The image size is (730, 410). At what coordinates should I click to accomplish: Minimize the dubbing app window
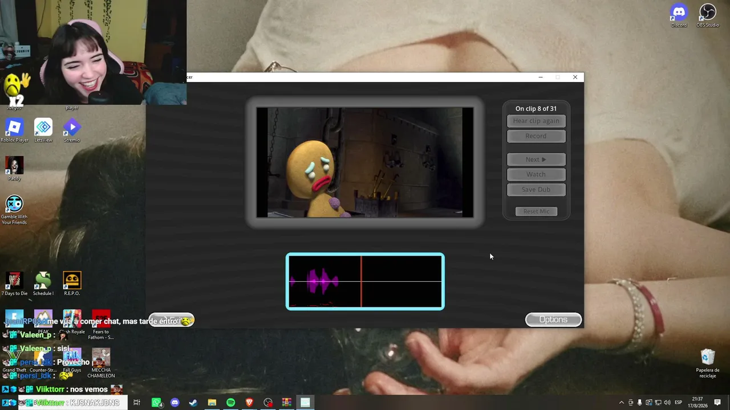point(541,77)
